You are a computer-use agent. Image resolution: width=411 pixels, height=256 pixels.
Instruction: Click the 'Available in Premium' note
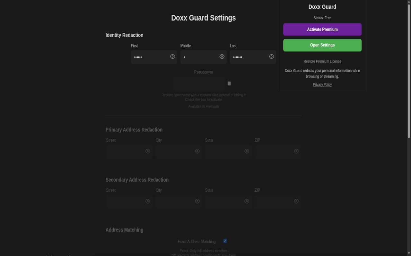pyautogui.click(x=203, y=107)
